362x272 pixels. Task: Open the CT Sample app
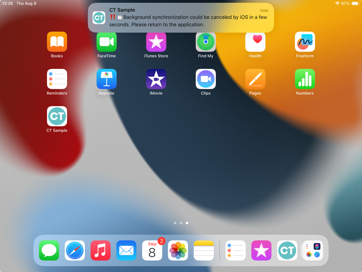tap(57, 116)
